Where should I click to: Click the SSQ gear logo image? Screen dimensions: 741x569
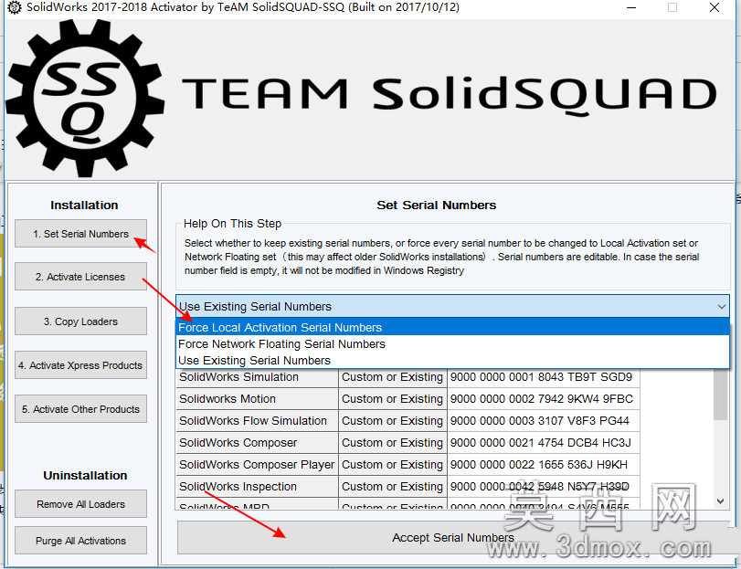85,99
